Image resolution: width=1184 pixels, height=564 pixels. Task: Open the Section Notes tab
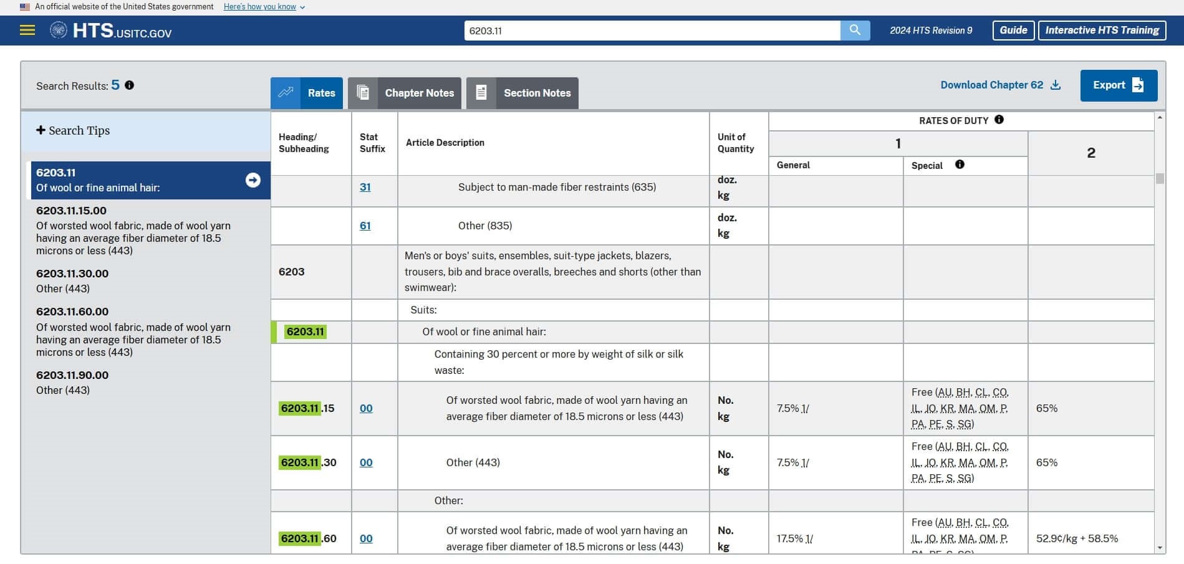(522, 93)
